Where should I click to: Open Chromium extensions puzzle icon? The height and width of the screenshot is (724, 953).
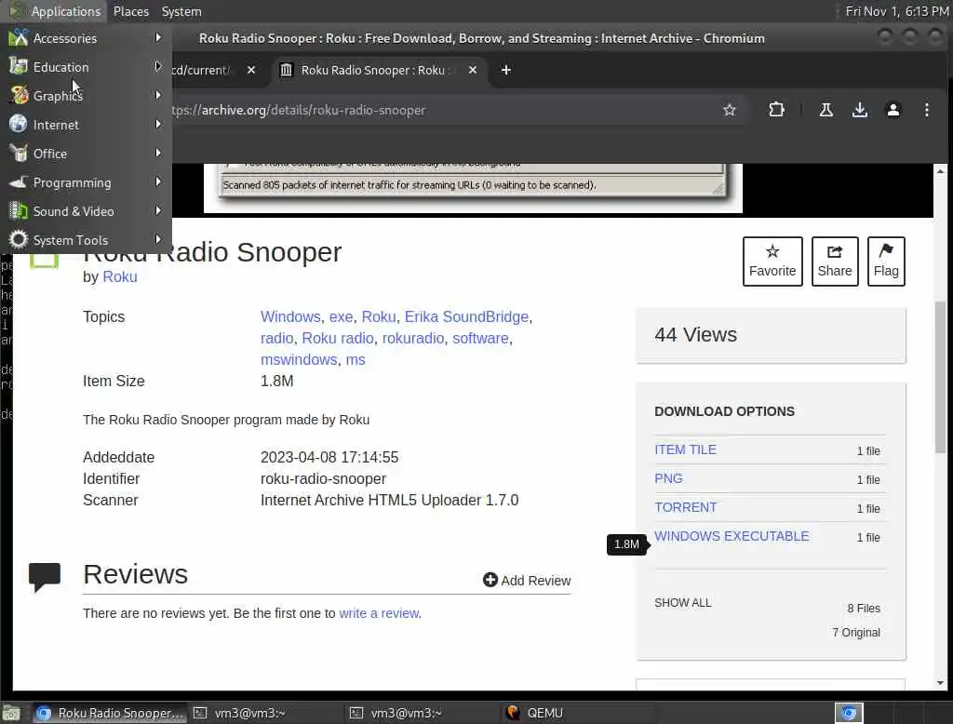pos(776,110)
